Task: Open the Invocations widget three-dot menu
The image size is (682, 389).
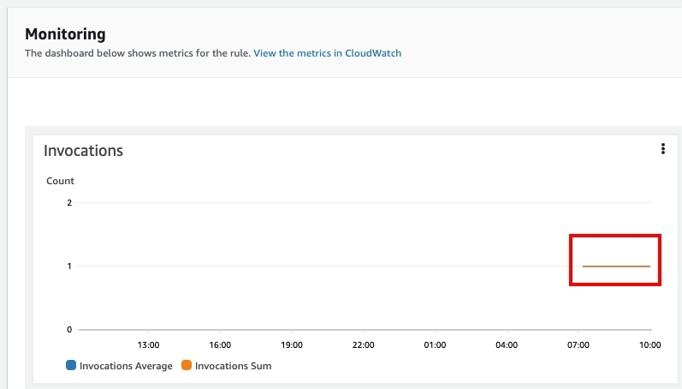Action: click(x=663, y=149)
